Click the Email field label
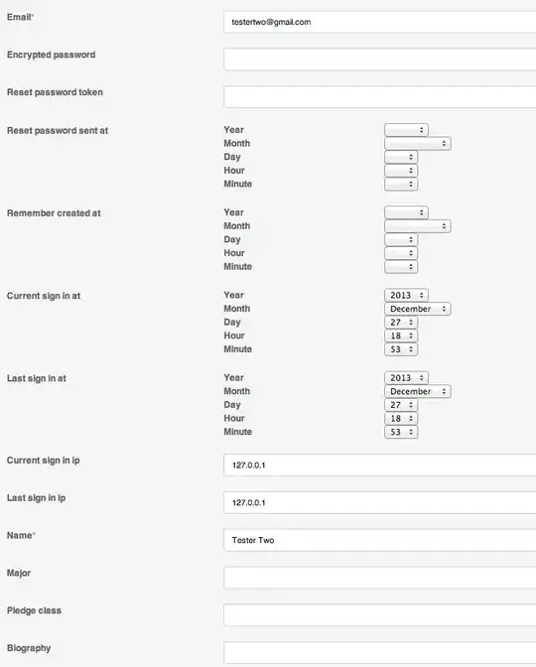Screen dimensions: 536x667 20,17
